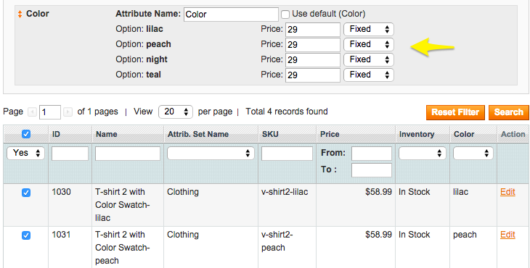Sort by Attrib. Set Name header
Image resolution: width=530 pixels, height=268 pixels.
click(x=198, y=134)
